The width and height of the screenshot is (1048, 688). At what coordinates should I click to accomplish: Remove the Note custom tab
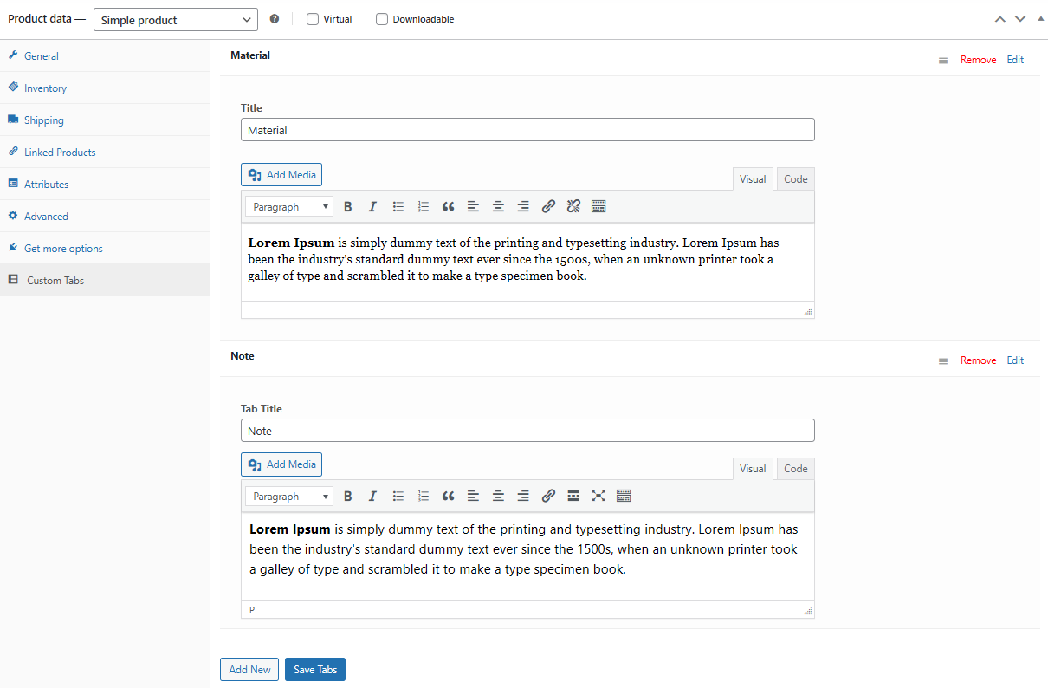[x=978, y=360]
